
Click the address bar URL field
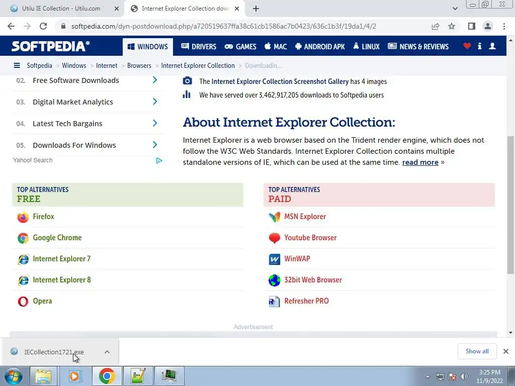click(223, 26)
